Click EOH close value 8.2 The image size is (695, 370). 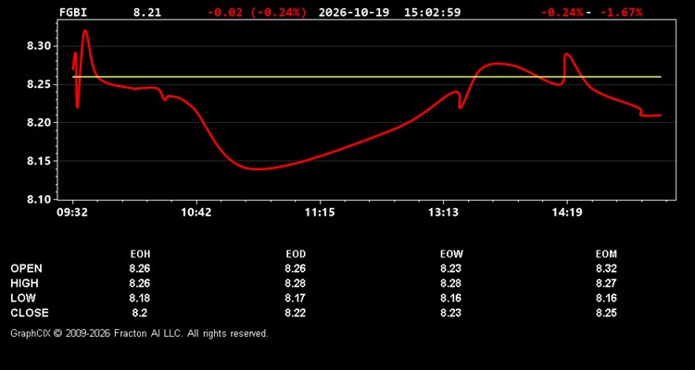coord(140,313)
